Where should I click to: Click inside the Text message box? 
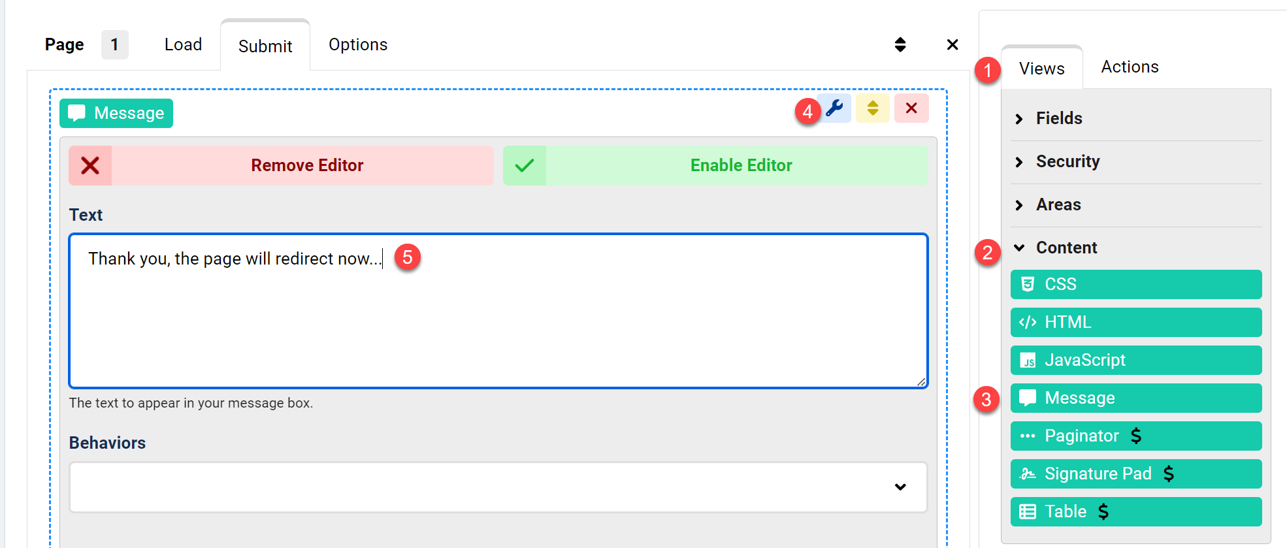(x=498, y=311)
